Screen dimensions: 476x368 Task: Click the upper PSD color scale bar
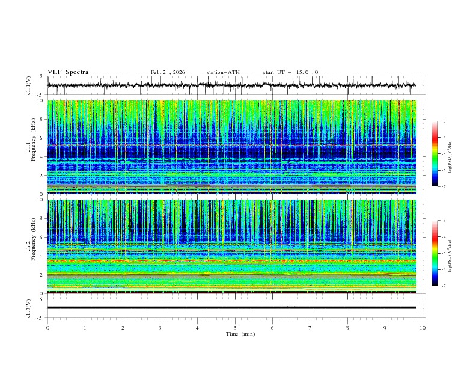435,154
